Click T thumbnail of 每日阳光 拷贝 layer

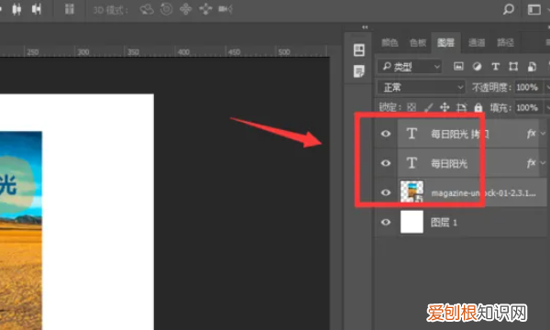(412, 134)
